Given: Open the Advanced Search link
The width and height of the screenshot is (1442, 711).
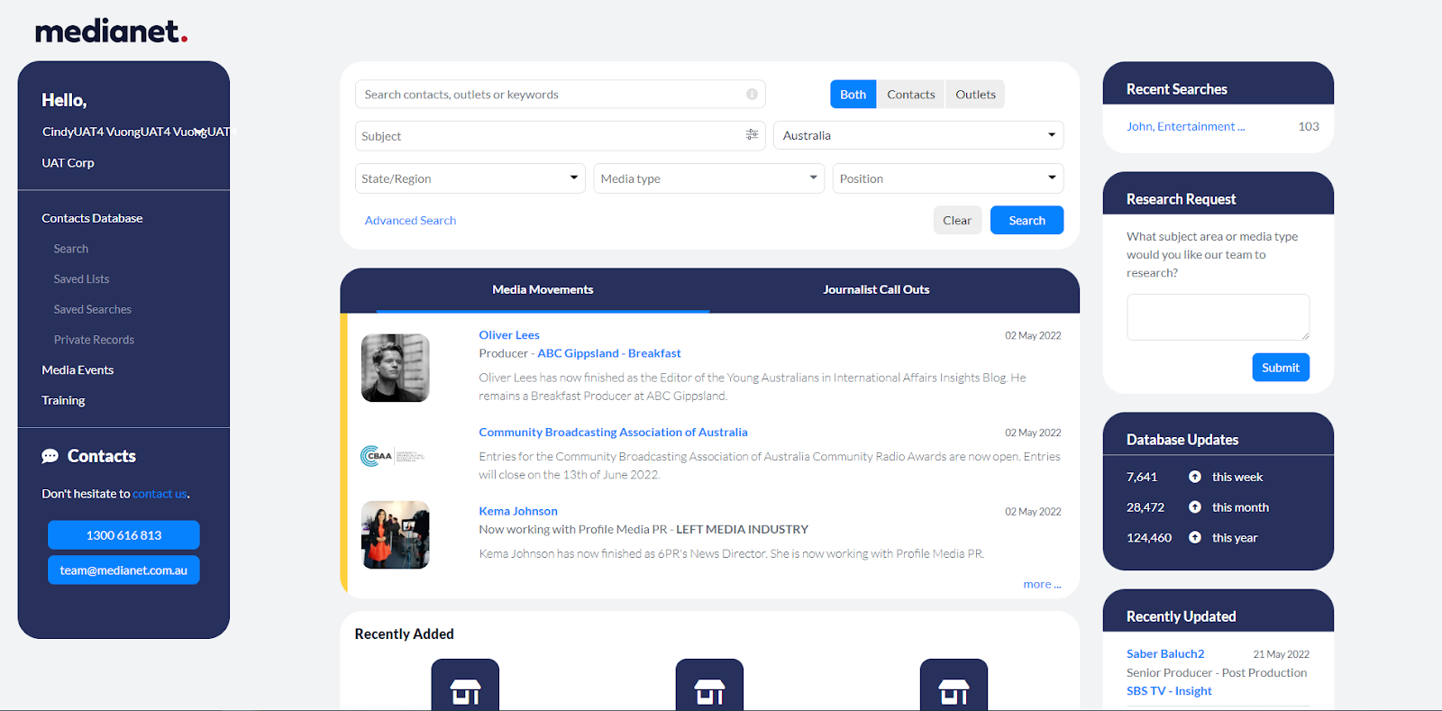Looking at the screenshot, I should [x=410, y=220].
